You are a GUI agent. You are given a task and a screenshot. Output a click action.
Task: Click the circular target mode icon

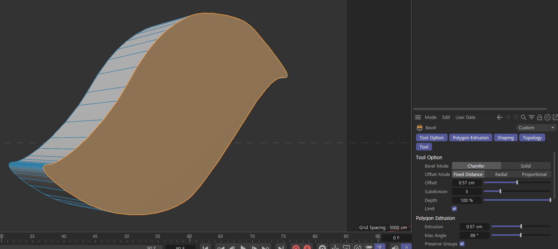pyautogui.click(x=548, y=117)
